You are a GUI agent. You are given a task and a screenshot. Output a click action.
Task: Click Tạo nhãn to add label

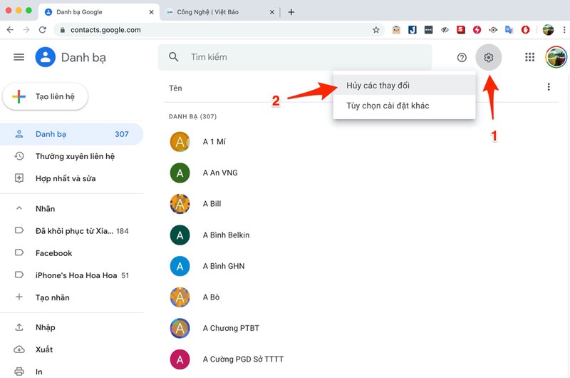(x=53, y=297)
